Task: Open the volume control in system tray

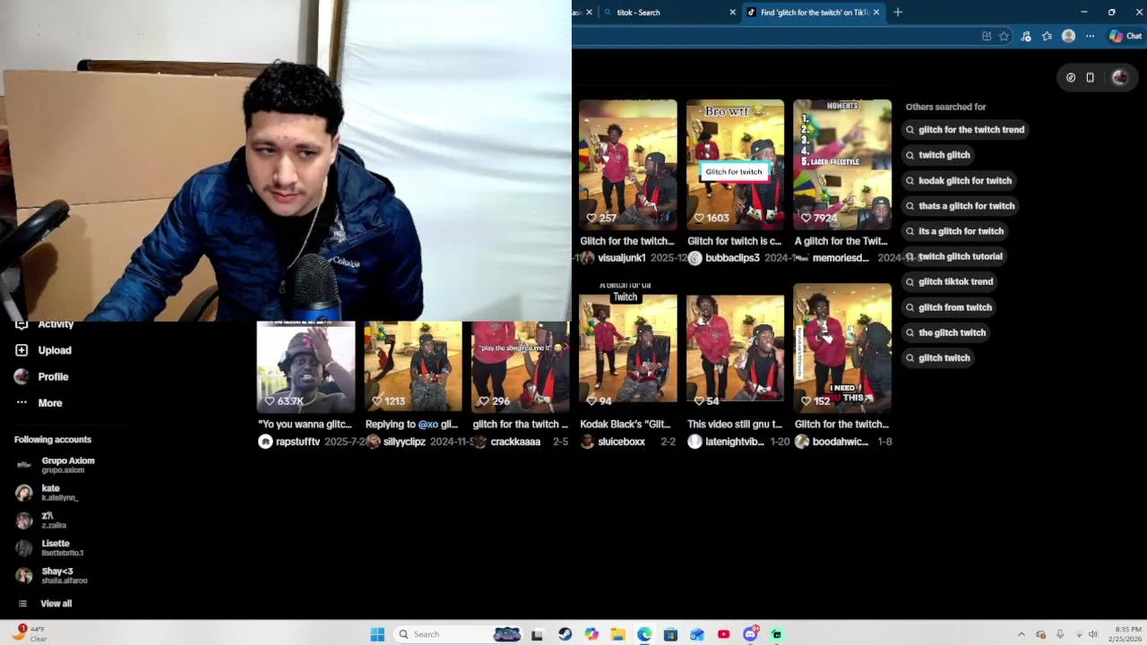Action: (x=1093, y=634)
